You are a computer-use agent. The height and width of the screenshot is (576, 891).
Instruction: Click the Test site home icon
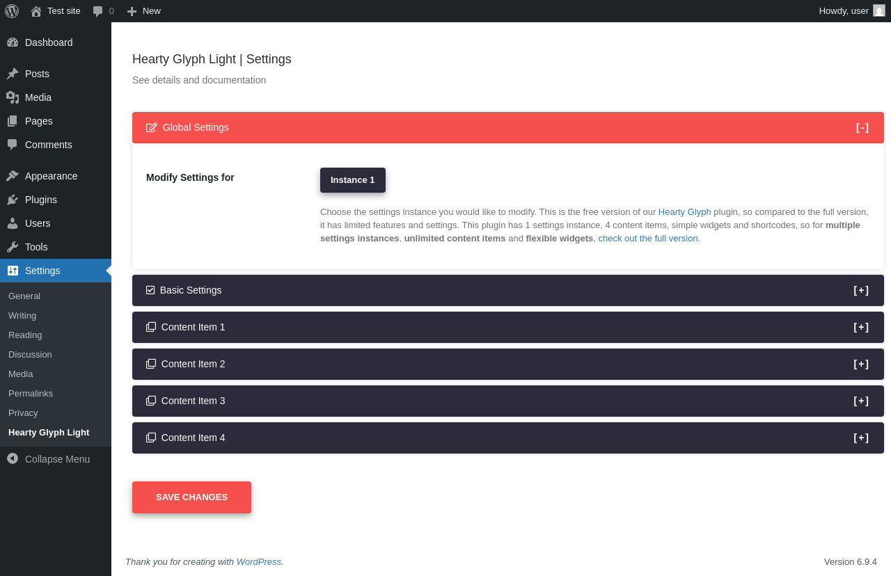coord(36,11)
